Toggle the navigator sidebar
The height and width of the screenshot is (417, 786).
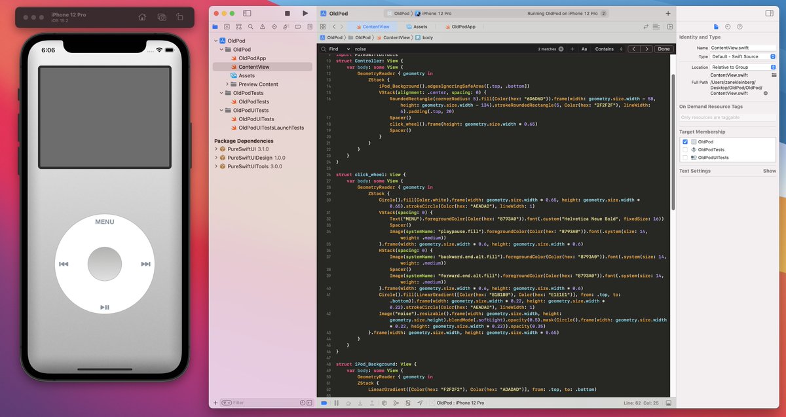pos(247,13)
